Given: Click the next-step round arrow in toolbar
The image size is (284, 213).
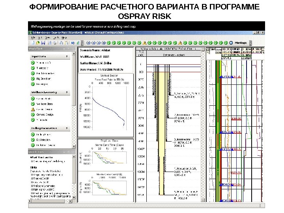Looking at the screenshot, I should tap(99, 43).
